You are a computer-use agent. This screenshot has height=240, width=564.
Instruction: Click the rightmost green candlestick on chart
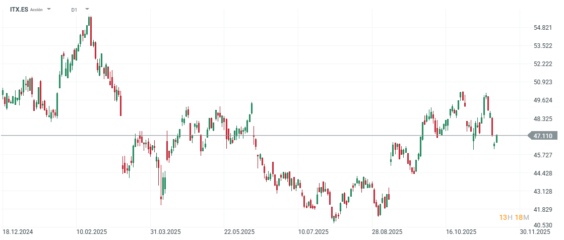tap(496, 139)
